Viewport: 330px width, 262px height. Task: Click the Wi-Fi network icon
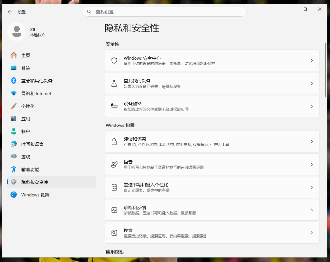point(14,93)
